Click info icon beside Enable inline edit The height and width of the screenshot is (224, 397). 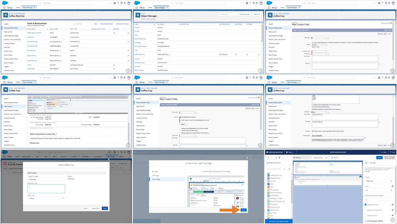click(x=393, y=204)
